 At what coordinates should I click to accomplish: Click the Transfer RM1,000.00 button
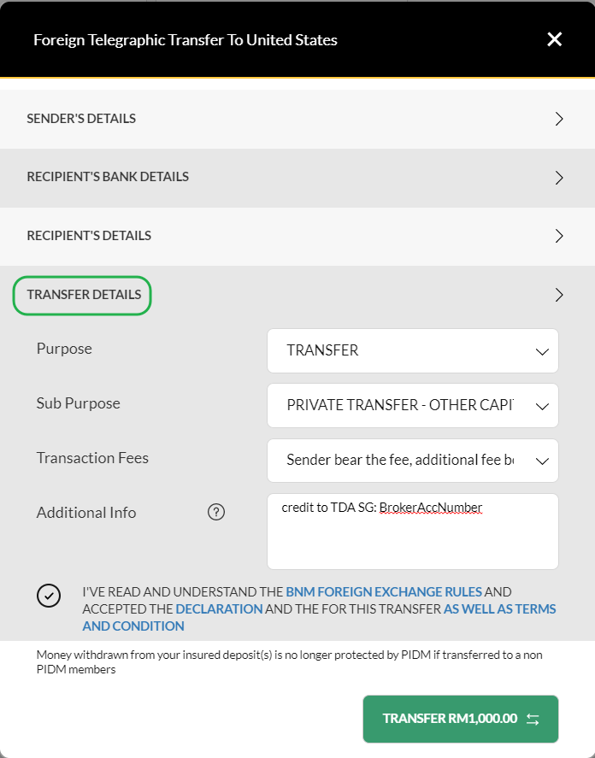point(461,719)
